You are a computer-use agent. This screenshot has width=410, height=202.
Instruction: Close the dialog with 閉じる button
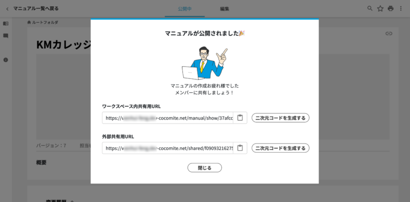(x=204, y=168)
